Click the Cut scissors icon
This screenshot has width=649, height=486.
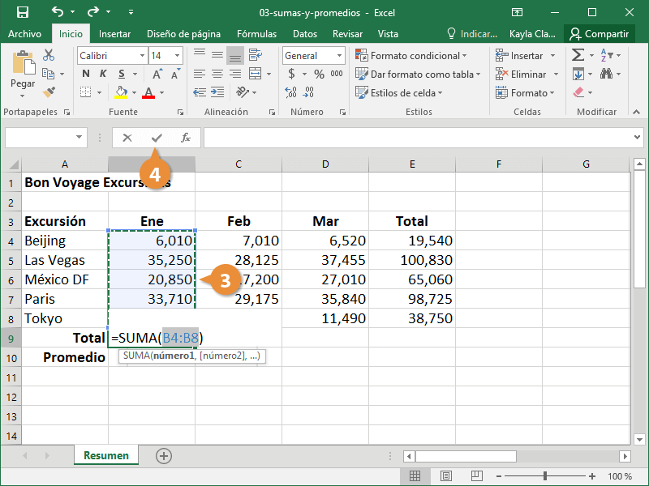pyautogui.click(x=49, y=55)
